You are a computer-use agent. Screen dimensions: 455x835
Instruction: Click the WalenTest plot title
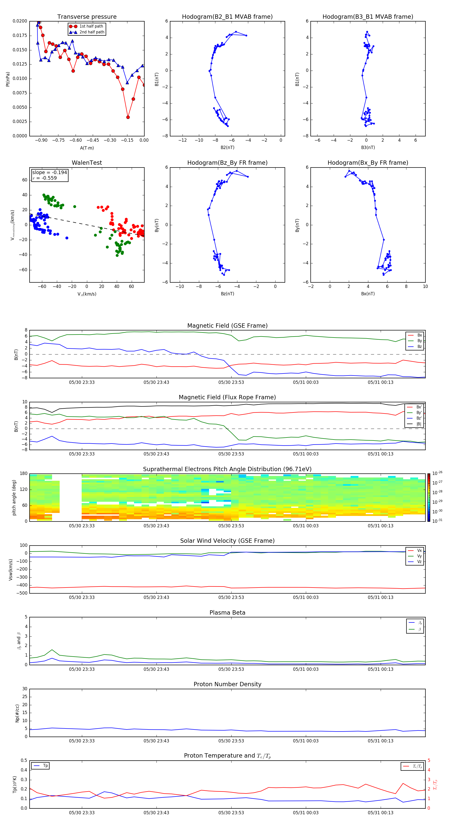(87, 163)
